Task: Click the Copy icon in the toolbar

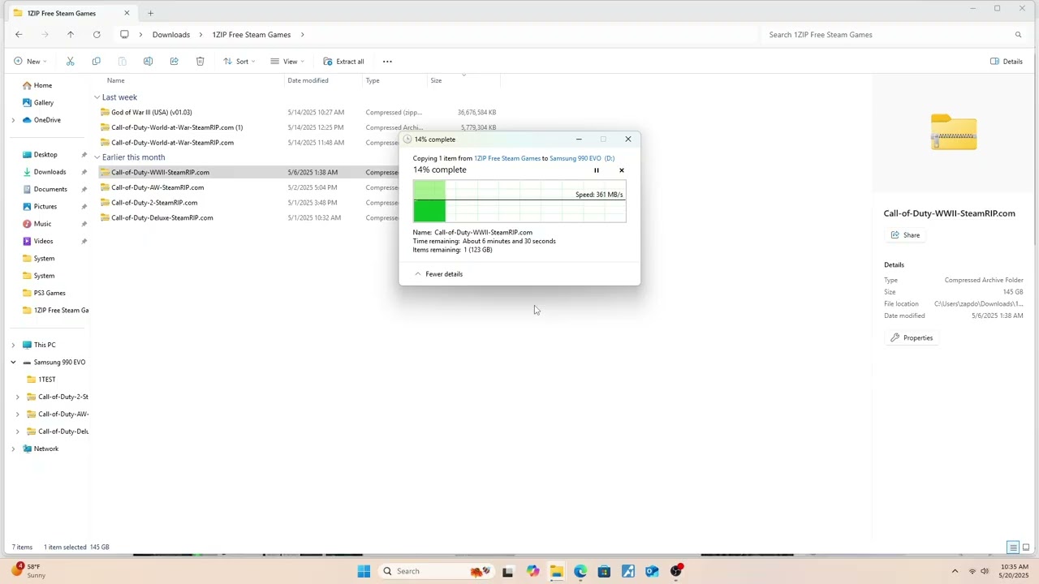Action: pos(96,62)
